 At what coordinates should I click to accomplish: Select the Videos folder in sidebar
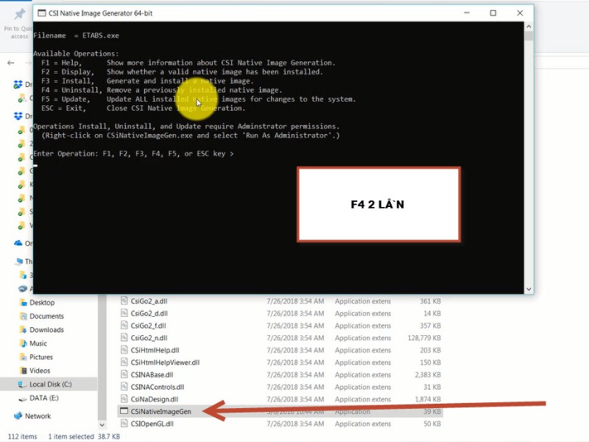(x=39, y=371)
